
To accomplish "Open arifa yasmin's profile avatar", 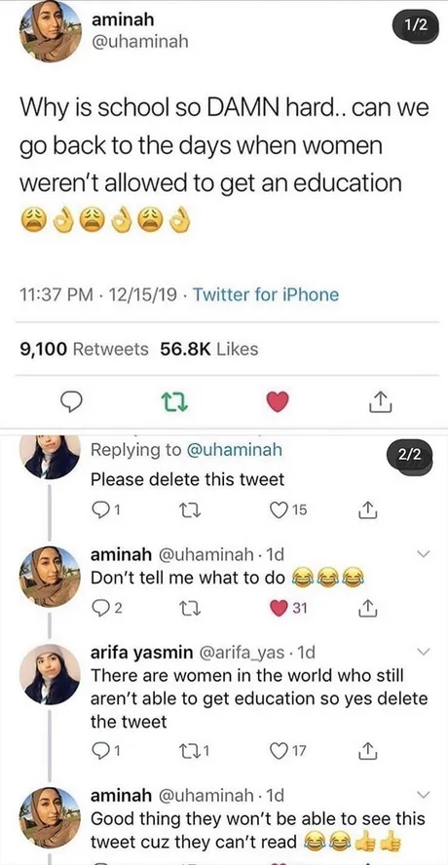I will click(51, 674).
